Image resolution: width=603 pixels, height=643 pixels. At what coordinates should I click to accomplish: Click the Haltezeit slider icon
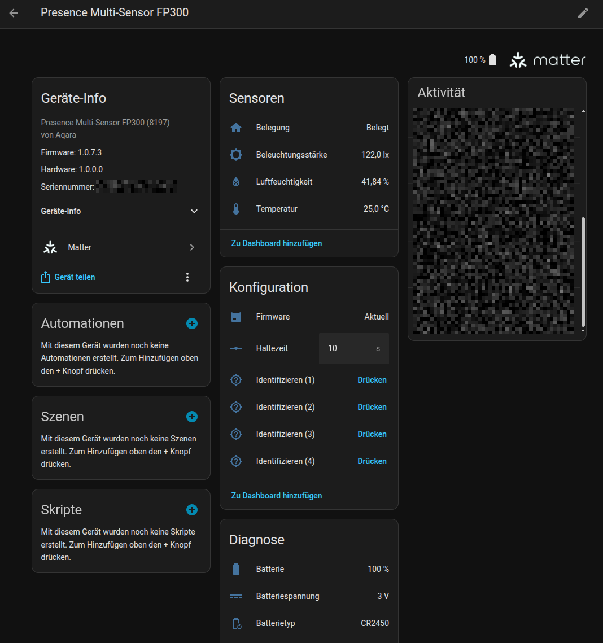pyautogui.click(x=235, y=348)
